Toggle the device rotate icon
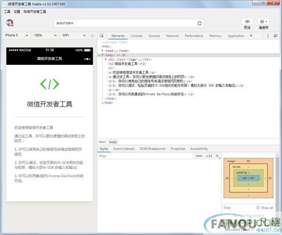Screen dimensions: 282x235 pos(93,36)
